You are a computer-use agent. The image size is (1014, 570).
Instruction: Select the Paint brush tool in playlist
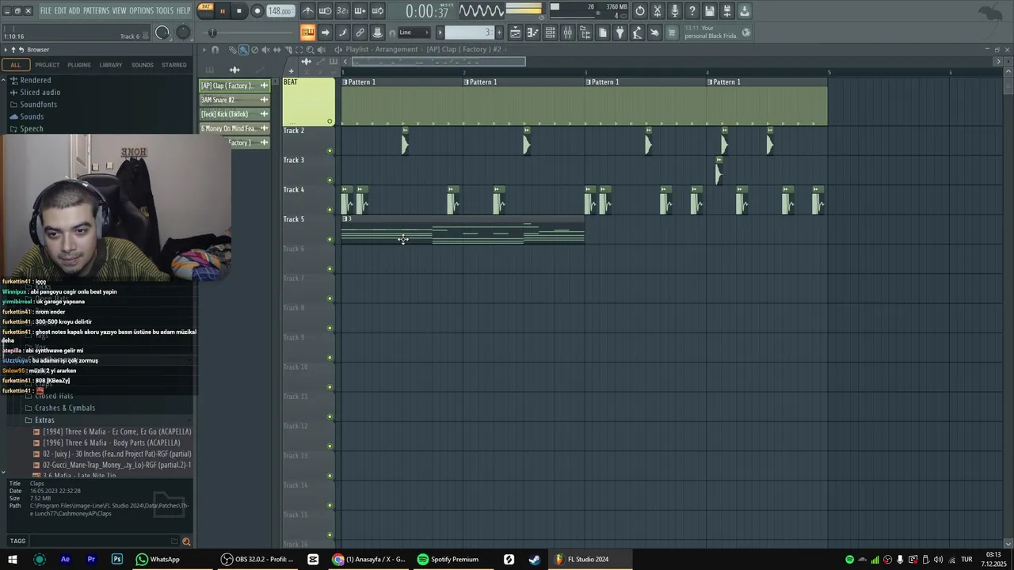pyautogui.click(x=243, y=50)
